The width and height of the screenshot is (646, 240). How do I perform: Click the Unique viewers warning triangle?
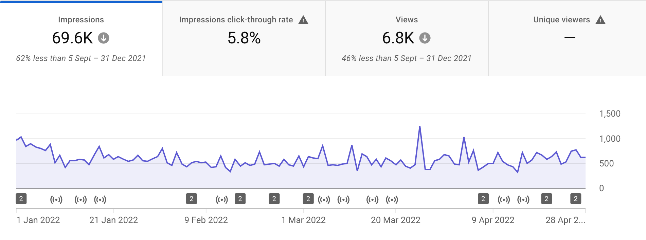[600, 20]
